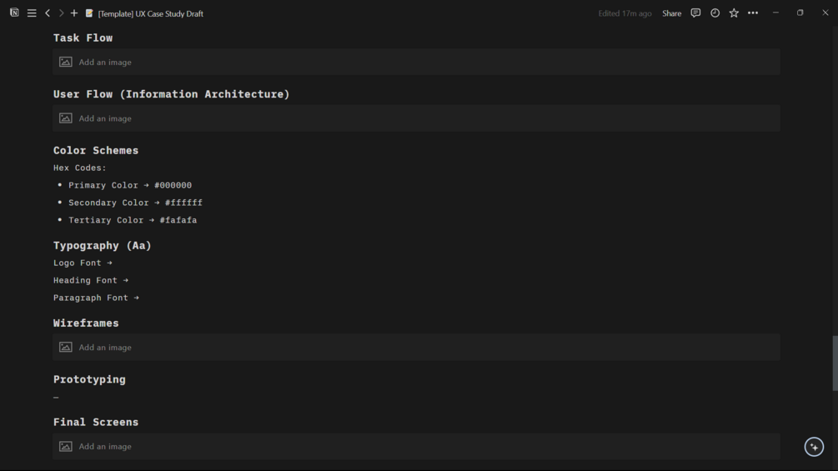This screenshot has height=471, width=838.
Task: Click the Notion app logo icon
Action: (14, 13)
